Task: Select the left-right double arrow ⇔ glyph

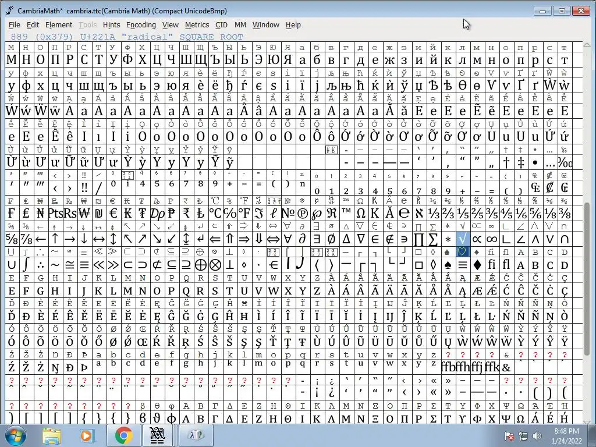Action: click(274, 239)
